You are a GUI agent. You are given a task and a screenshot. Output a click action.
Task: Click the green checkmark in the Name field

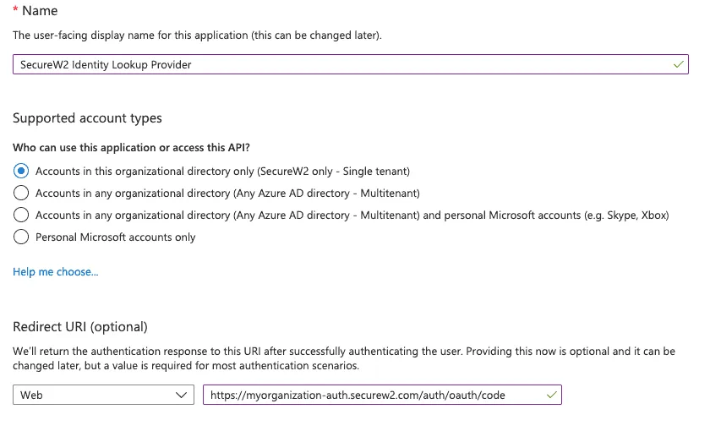(x=679, y=64)
